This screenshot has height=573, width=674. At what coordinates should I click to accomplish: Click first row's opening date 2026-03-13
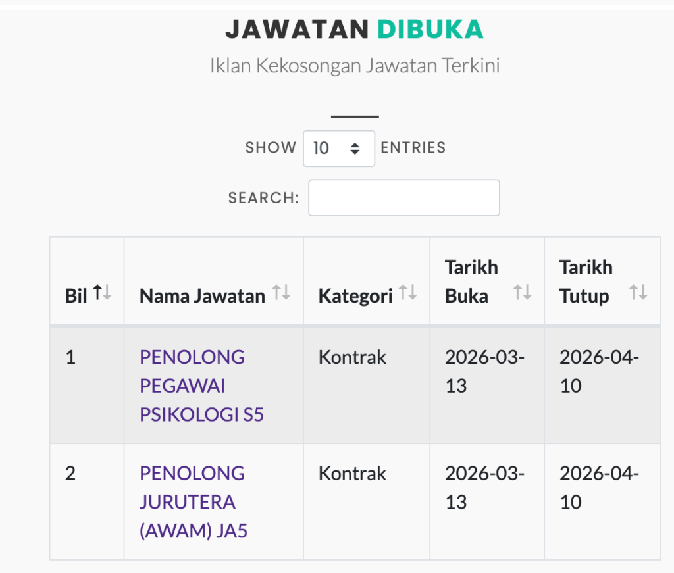coord(484,371)
